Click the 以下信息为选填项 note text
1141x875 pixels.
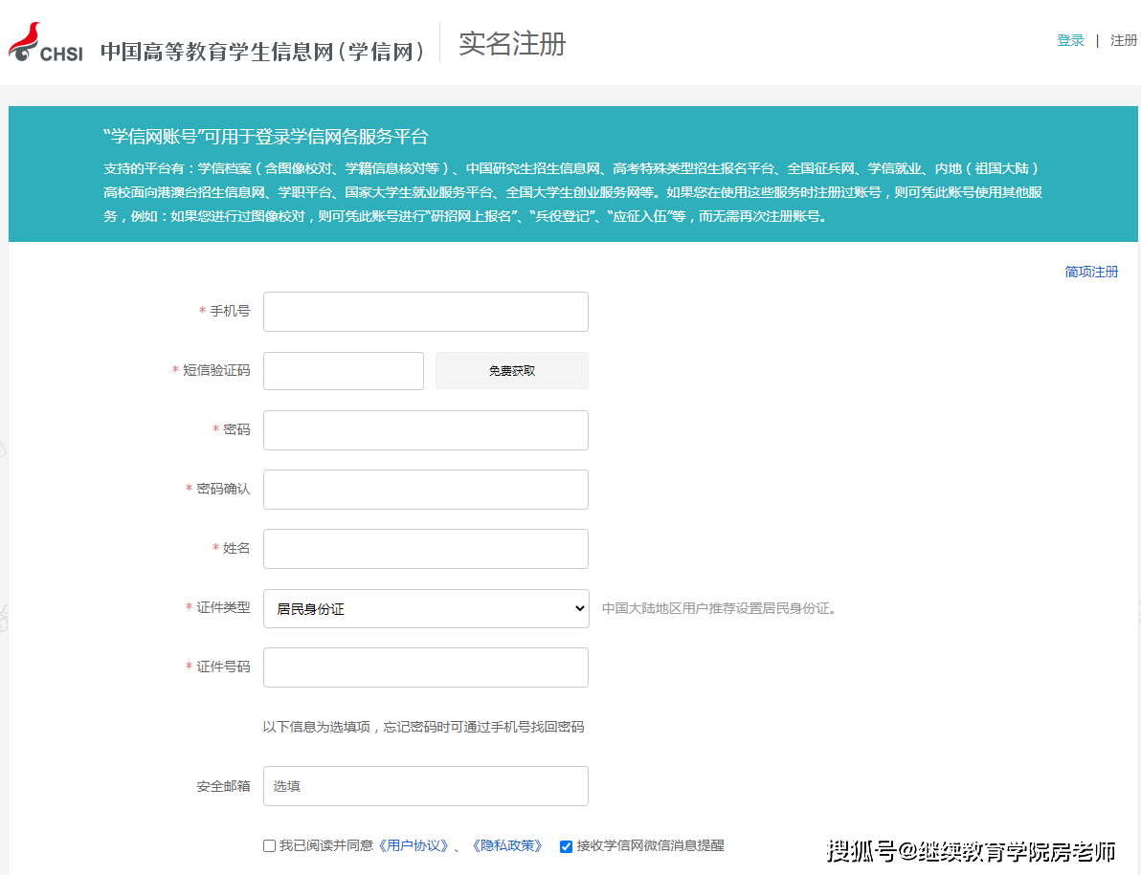click(x=423, y=727)
